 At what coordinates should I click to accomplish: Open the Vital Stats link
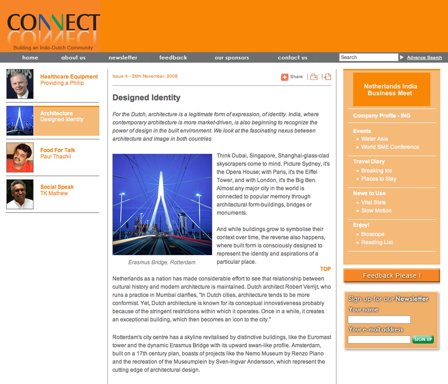point(373,202)
